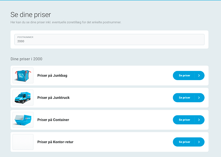The image size is (221, 157).
Task: Click the 'Dine priser i 2000' subheading
Action: [26, 59]
